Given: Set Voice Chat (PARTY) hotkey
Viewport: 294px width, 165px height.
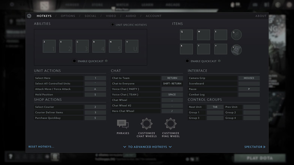Looking at the screenshot, I should click(172, 89).
